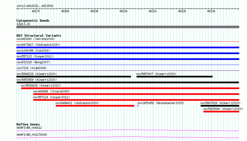
Task: Click the black bar under nsv5848226
Action: point(74,77)
